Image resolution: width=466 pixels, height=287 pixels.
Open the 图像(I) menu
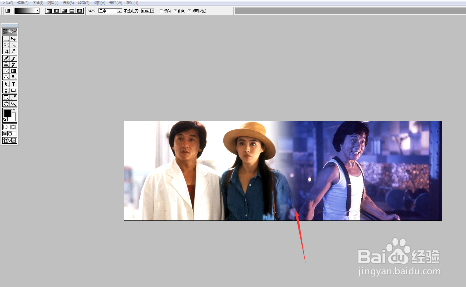click(38, 3)
